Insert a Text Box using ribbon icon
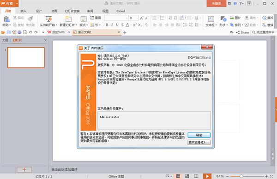 tap(211, 19)
